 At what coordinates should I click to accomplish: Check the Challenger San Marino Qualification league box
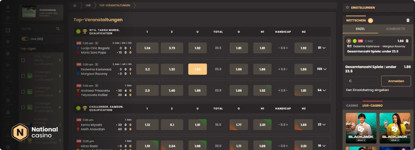tap(23, 107)
